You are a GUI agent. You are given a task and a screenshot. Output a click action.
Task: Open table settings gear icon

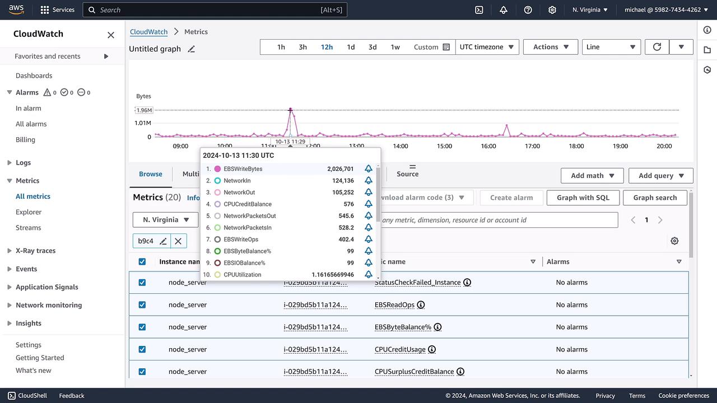(x=674, y=241)
